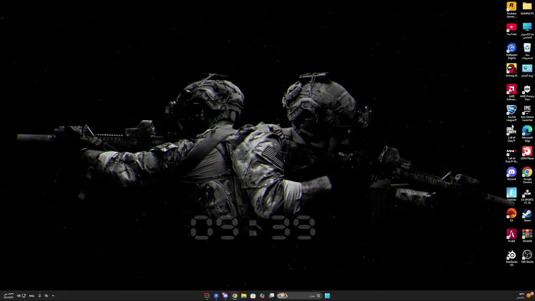This screenshot has width=535, height=301.
Task: Switch the ENG input language indicator
Action: [32, 296]
